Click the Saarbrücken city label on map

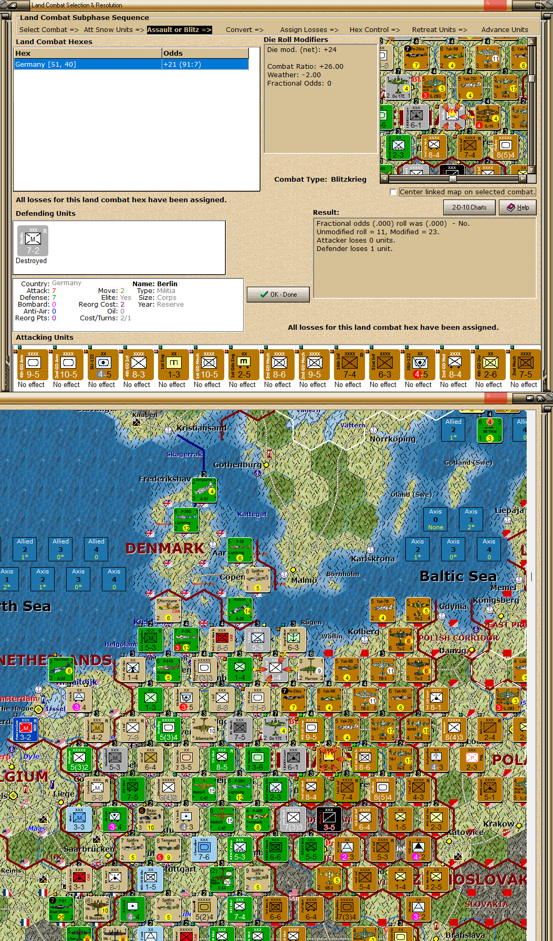point(89,849)
